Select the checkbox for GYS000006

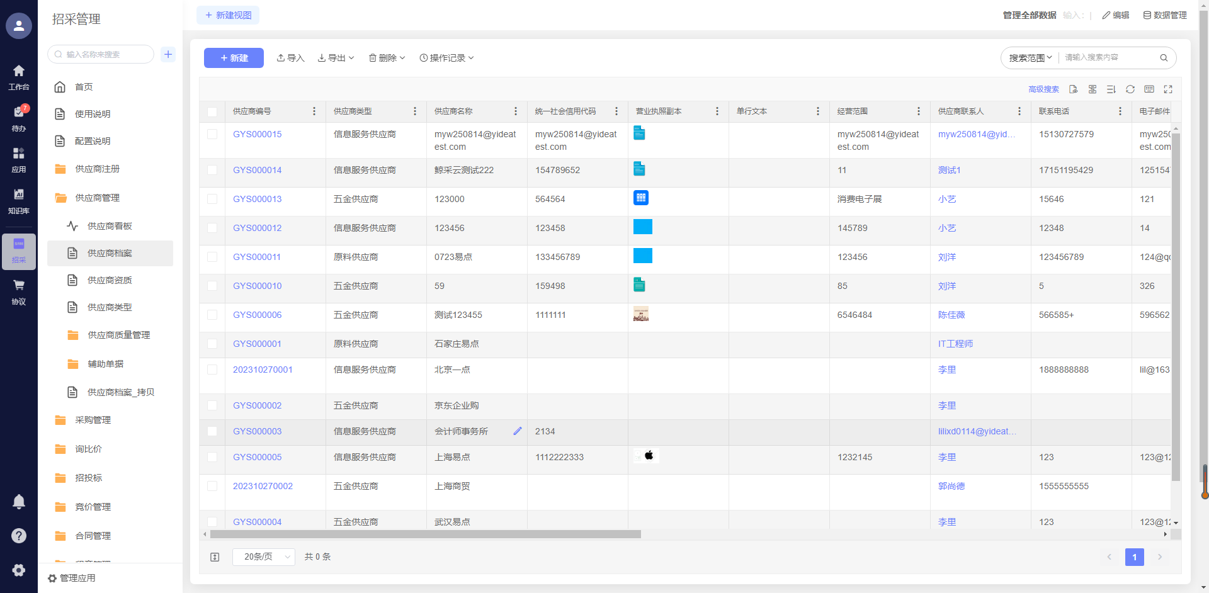click(212, 315)
